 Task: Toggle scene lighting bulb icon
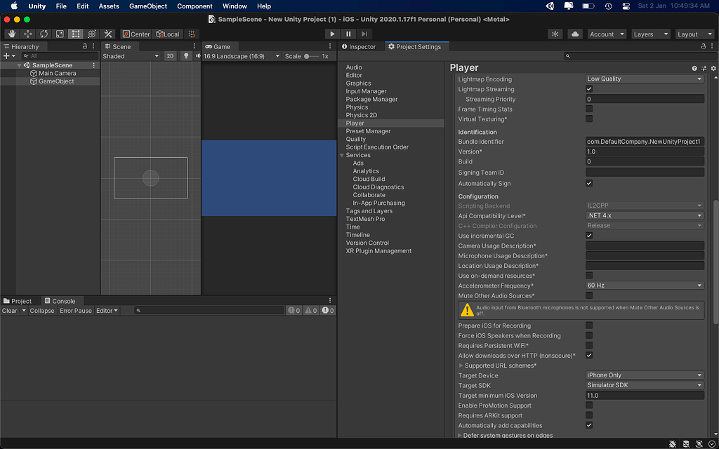click(186, 56)
